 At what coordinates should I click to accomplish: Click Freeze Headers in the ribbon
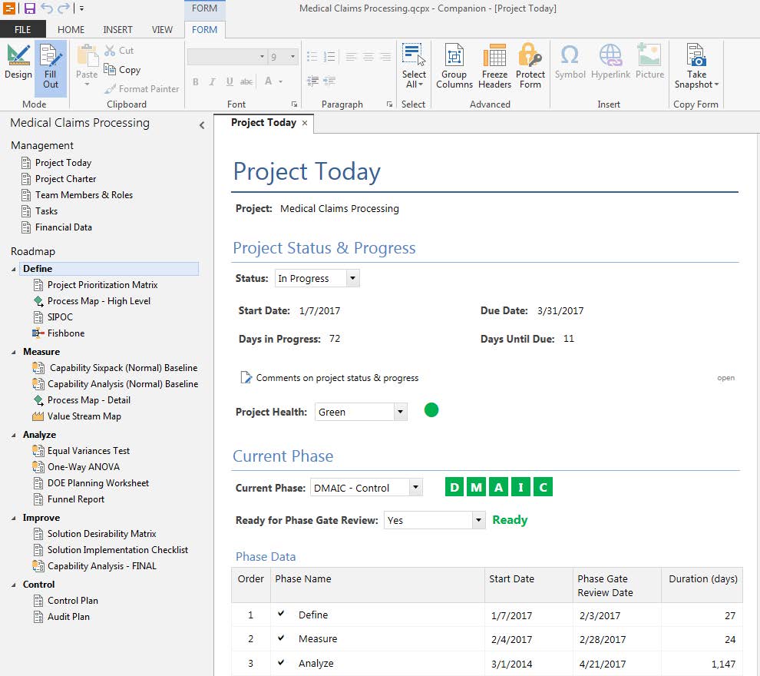pyautogui.click(x=494, y=61)
